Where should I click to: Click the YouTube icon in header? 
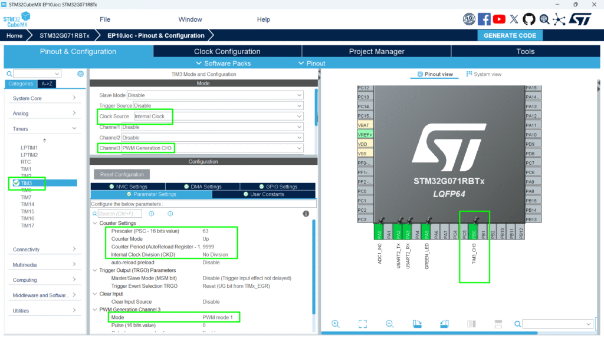pos(499,19)
